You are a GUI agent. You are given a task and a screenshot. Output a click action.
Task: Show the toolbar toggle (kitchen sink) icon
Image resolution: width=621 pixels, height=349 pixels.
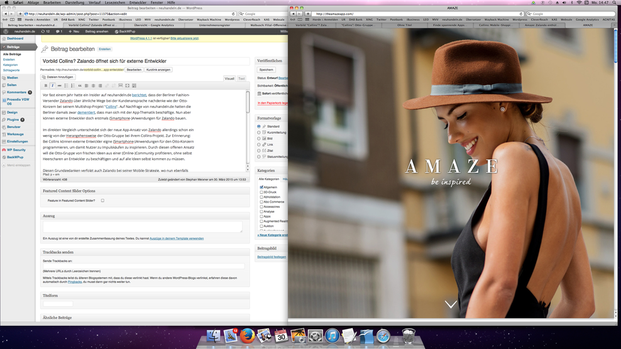point(135,85)
